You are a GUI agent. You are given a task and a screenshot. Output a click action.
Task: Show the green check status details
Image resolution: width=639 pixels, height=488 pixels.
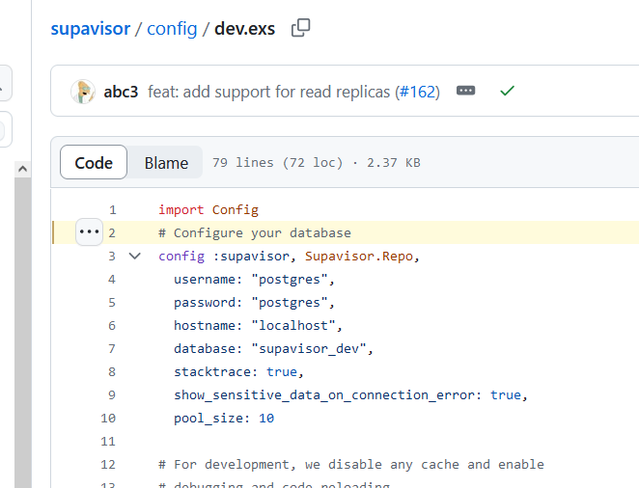pos(507,91)
